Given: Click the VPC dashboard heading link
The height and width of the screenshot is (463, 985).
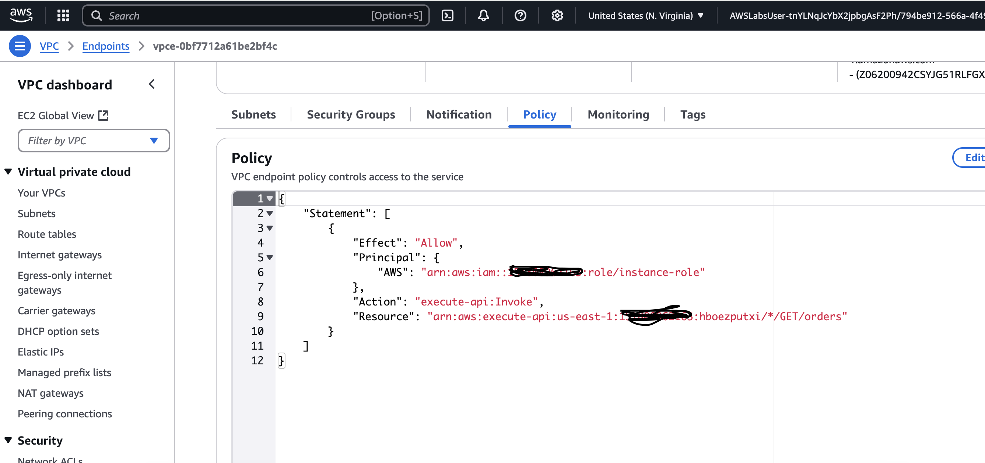Looking at the screenshot, I should coord(65,84).
